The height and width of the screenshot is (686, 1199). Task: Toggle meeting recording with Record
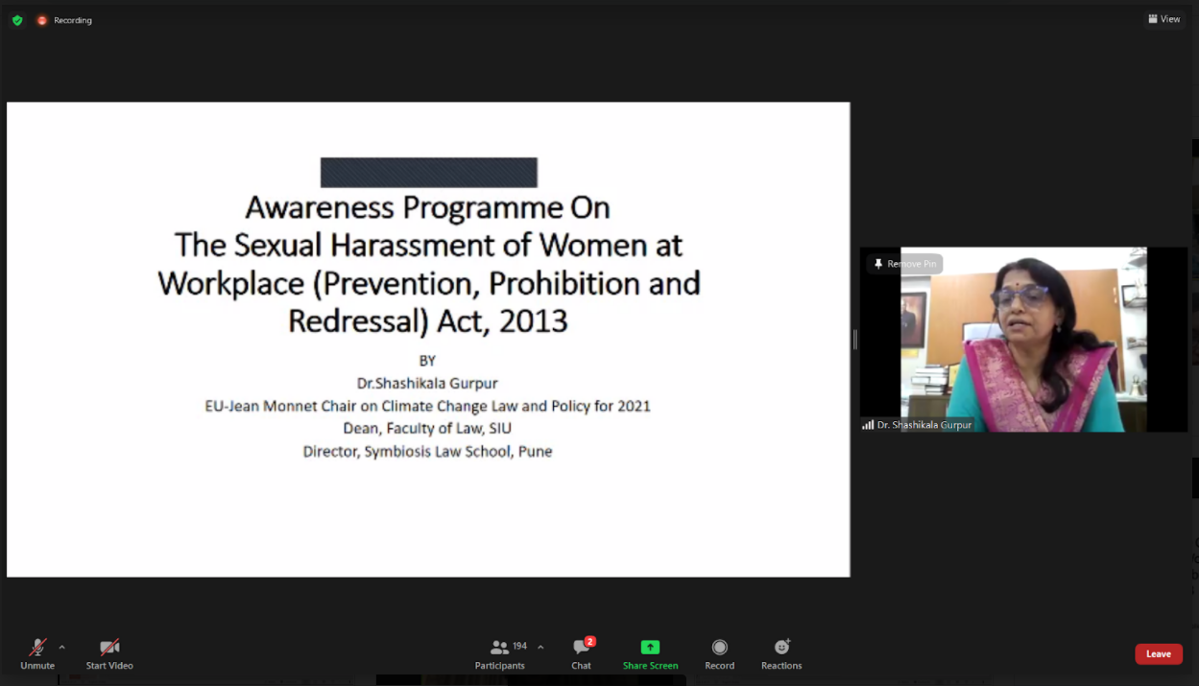coord(719,652)
